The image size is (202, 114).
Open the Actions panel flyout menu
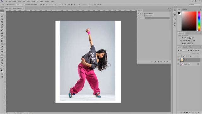[x=170, y=11]
